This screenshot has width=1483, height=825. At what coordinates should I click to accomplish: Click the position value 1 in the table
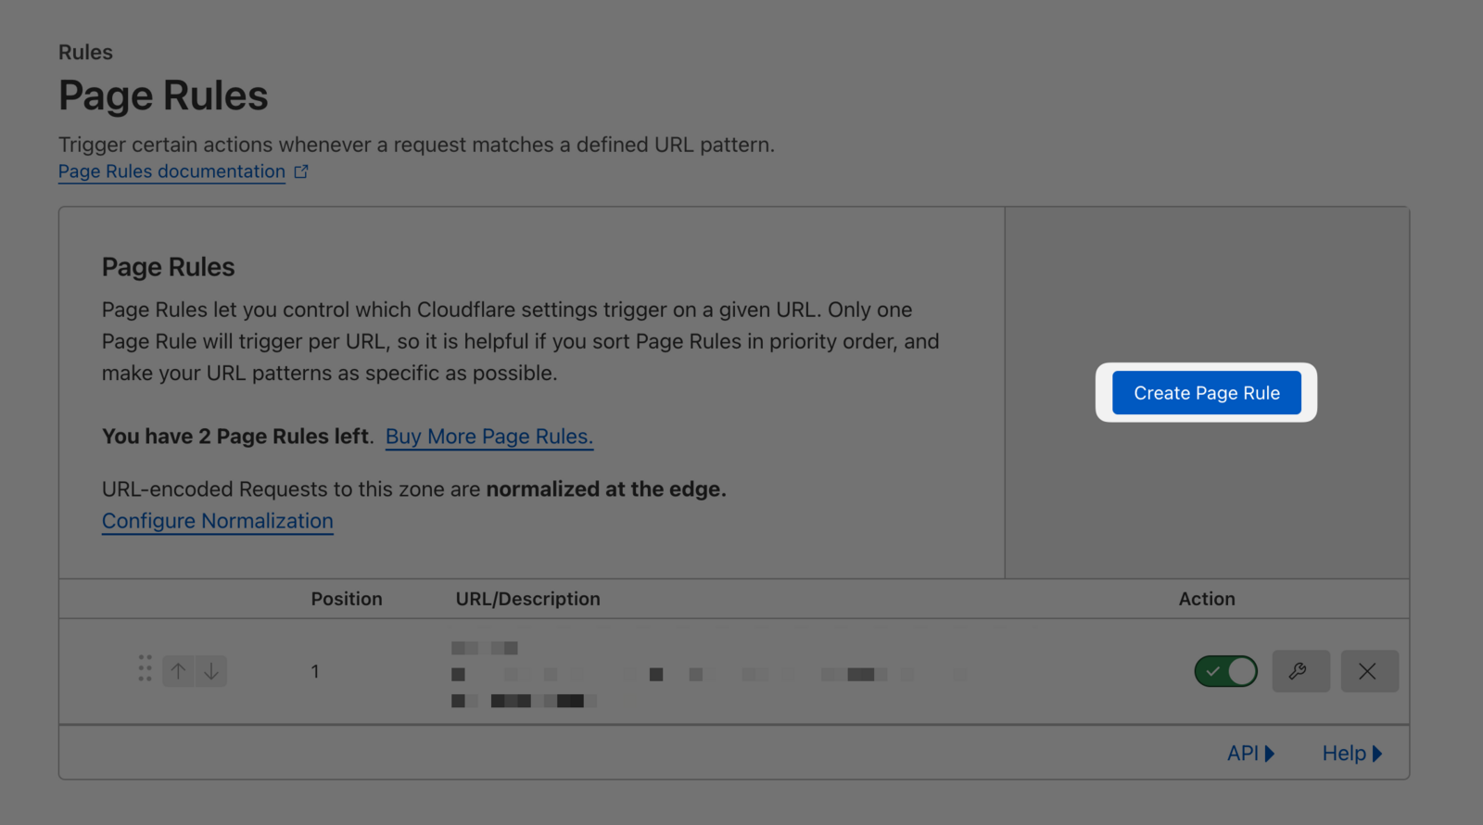tap(315, 671)
